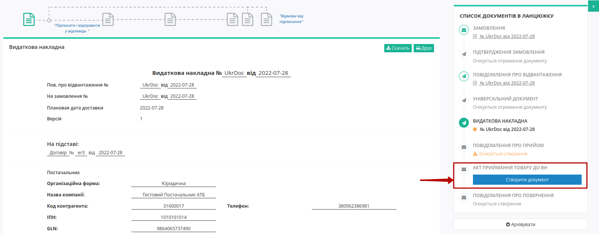Print the document with Друк button
This screenshot has height=234, width=599.
(424, 48)
